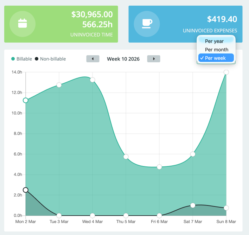Image resolution: width=249 pixels, height=235 pixels.
Task: Click the $419.40 uninvoiced expenses amount
Action: point(222,19)
